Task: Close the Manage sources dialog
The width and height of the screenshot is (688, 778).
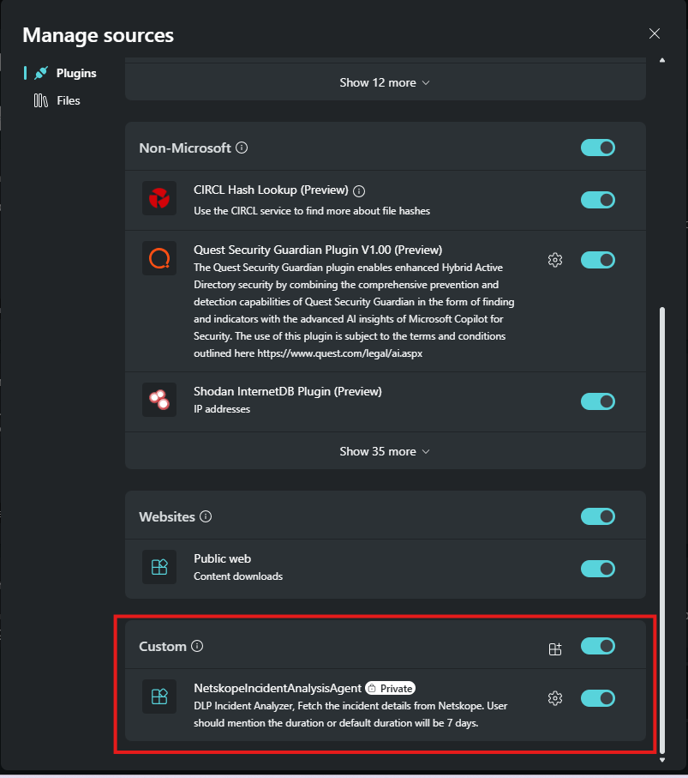Action: pos(655,33)
